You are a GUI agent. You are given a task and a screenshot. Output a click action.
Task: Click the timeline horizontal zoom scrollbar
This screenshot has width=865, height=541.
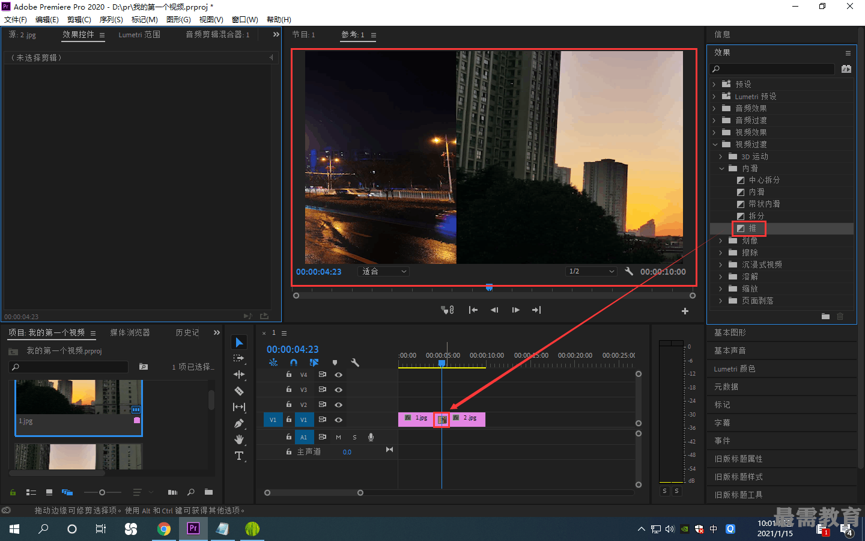(314, 493)
